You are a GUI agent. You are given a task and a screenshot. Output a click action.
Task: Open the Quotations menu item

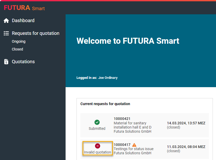(x=23, y=62)
